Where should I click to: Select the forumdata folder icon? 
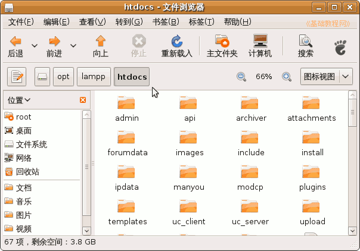point(126,137)
